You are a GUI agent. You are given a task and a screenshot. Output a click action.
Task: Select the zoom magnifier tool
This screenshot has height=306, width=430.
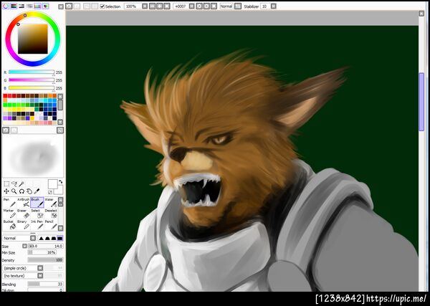coord(14,191)
